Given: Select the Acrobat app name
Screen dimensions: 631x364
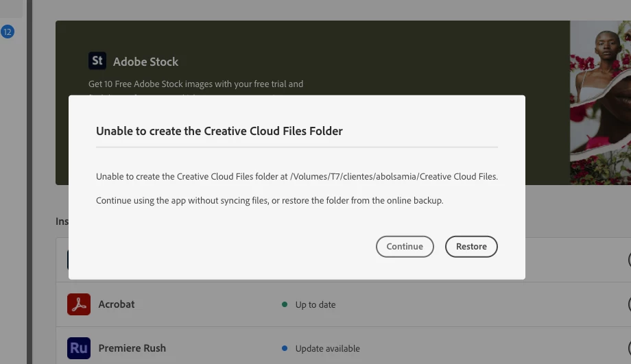Looking at the screenshot, I should coord(117,304).
